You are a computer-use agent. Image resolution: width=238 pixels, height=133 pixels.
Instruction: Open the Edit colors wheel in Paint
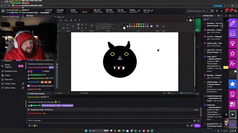pos(151,26)
